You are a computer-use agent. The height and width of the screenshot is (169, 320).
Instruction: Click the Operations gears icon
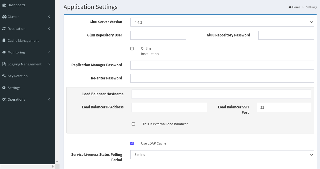pos(4,99)
